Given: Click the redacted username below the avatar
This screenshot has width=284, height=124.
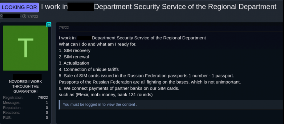Looking at the screenshot, I should coord(27,76).
